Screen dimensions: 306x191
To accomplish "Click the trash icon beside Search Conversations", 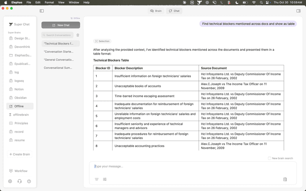I will (78, 35).
